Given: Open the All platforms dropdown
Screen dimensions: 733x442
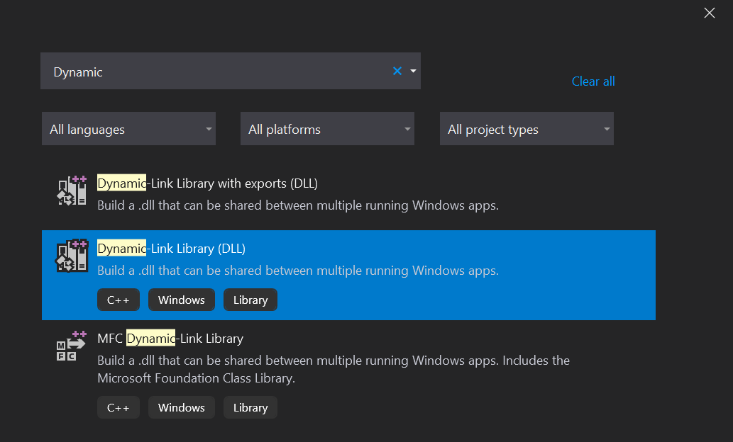Looking at the screenshot, I should click(x=327, y=129).
